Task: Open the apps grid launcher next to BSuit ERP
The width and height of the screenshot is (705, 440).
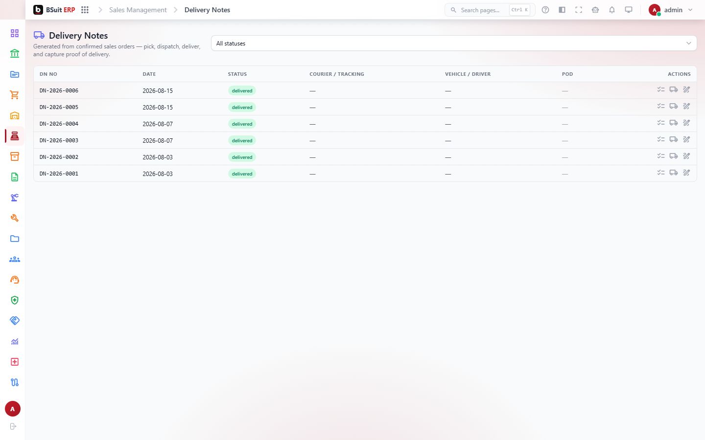Action: (x=85, y=10)
